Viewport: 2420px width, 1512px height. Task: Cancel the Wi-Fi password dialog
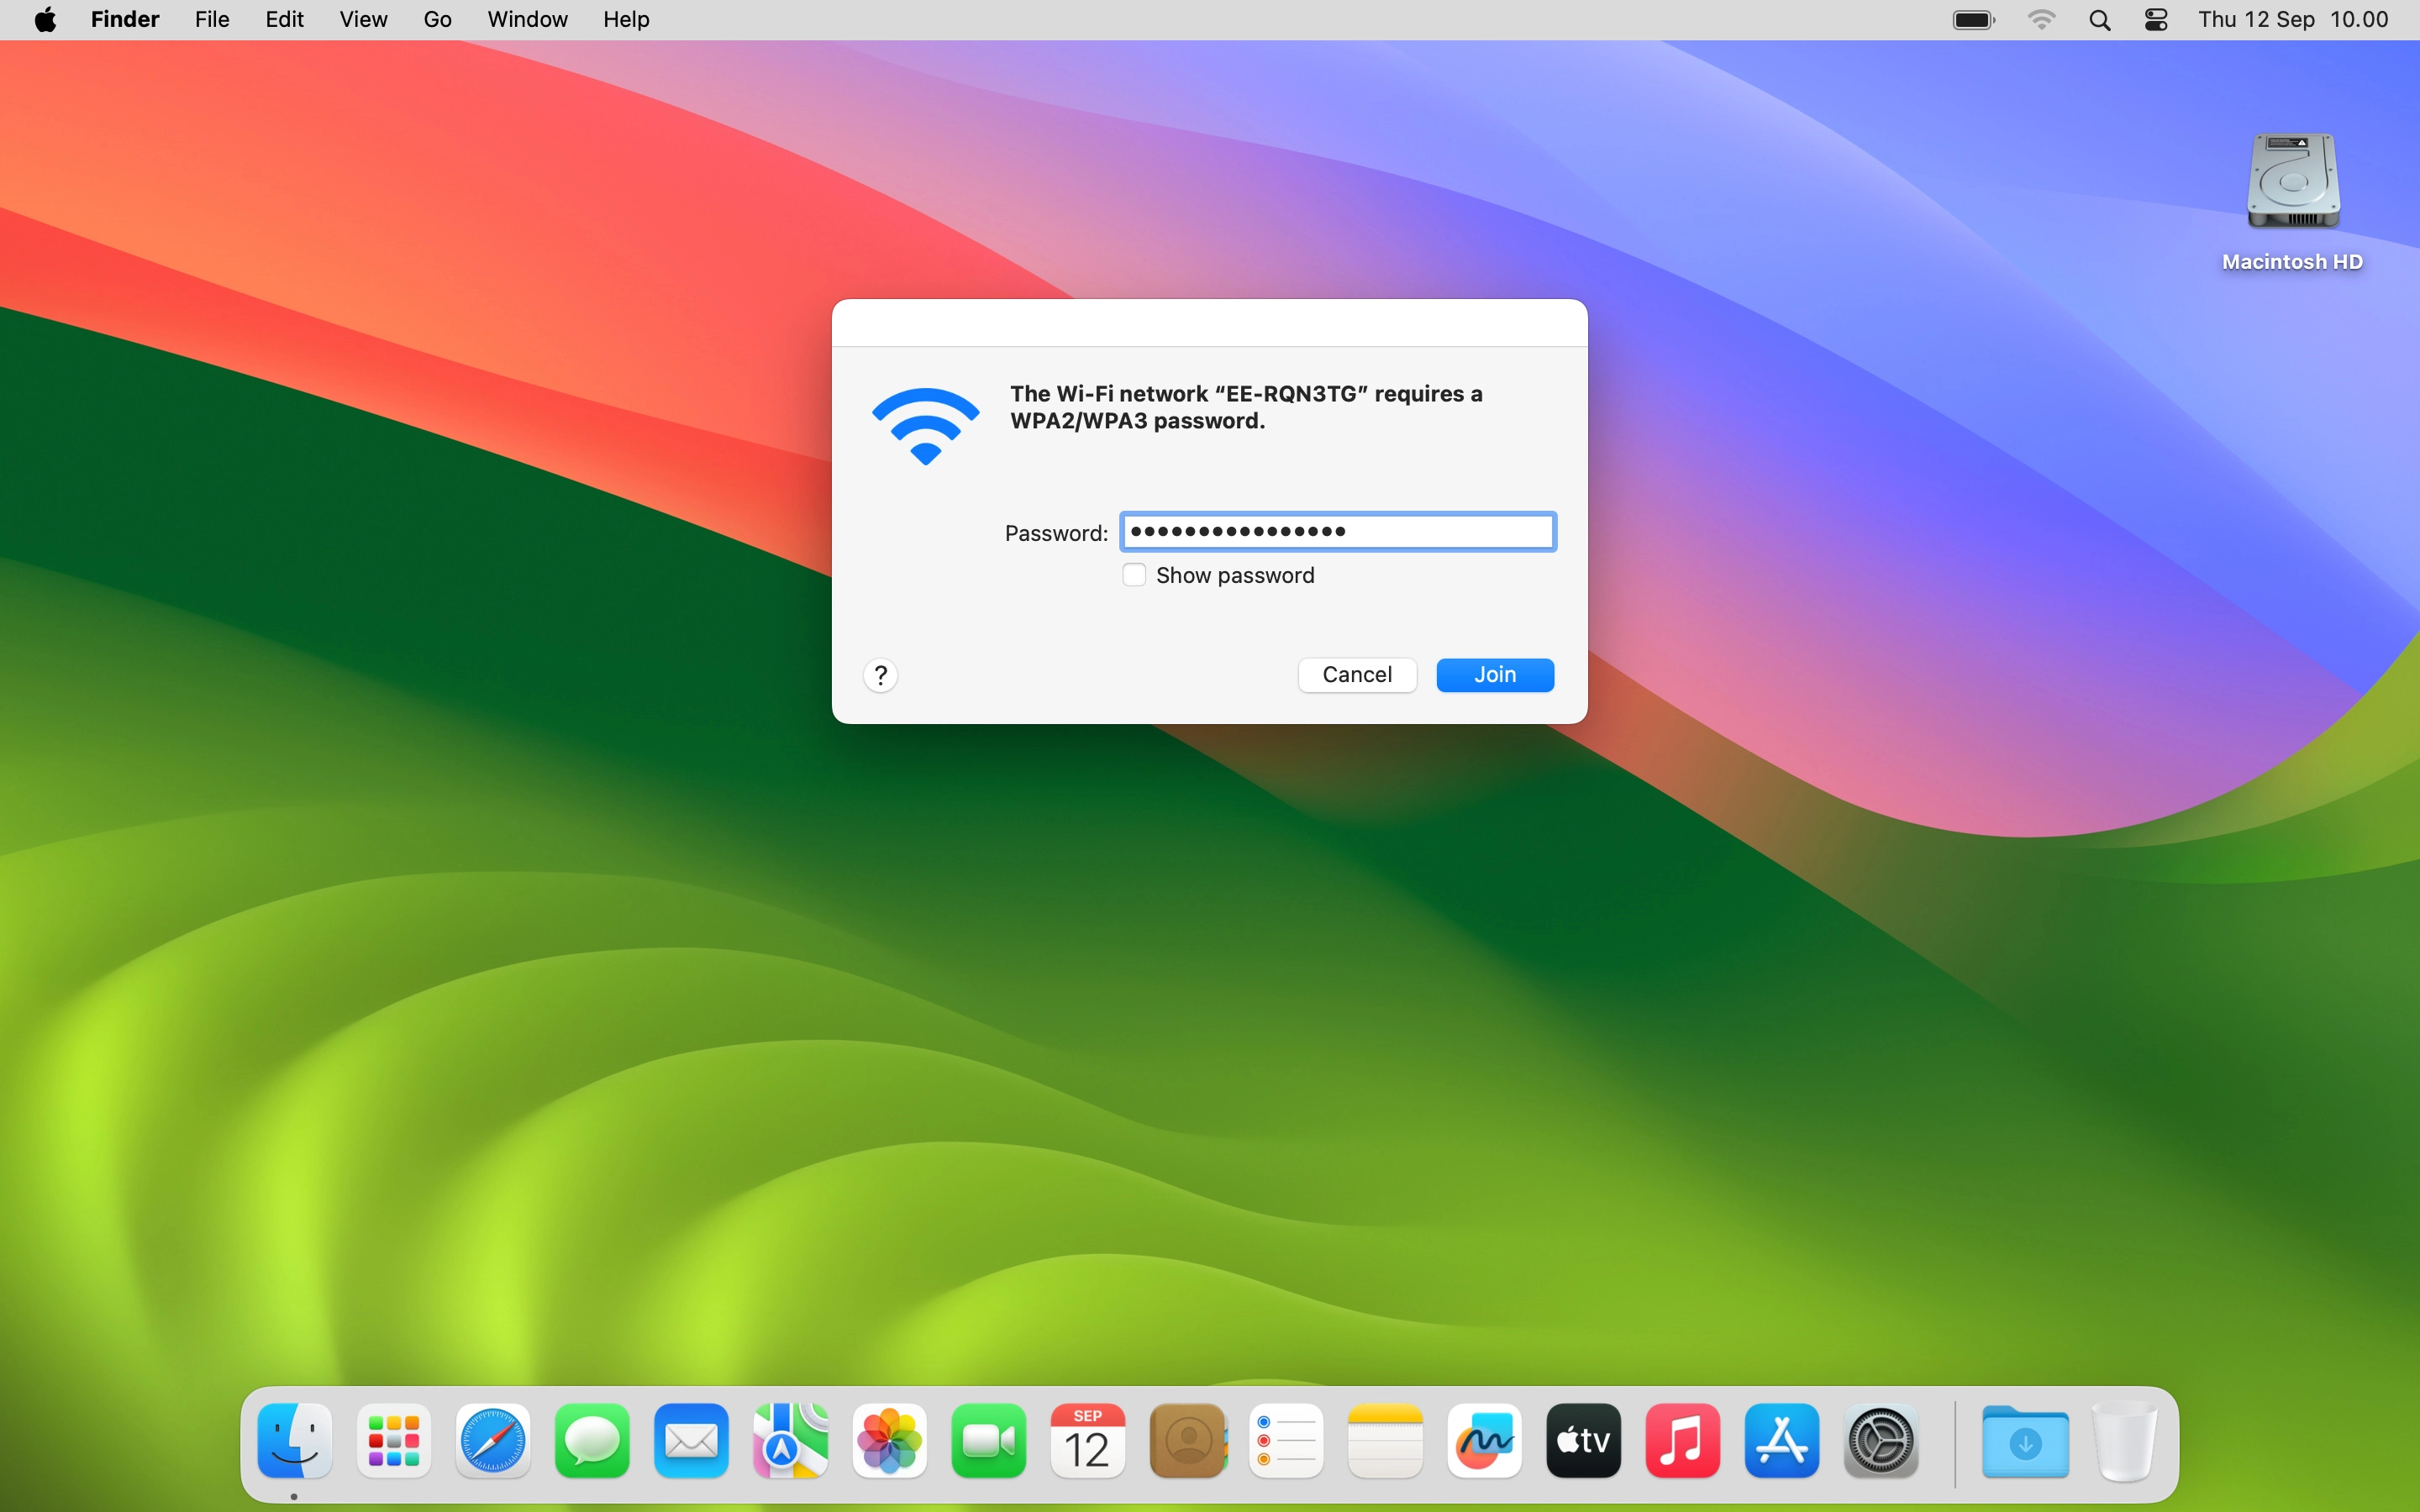click(x=1356, y=675)
